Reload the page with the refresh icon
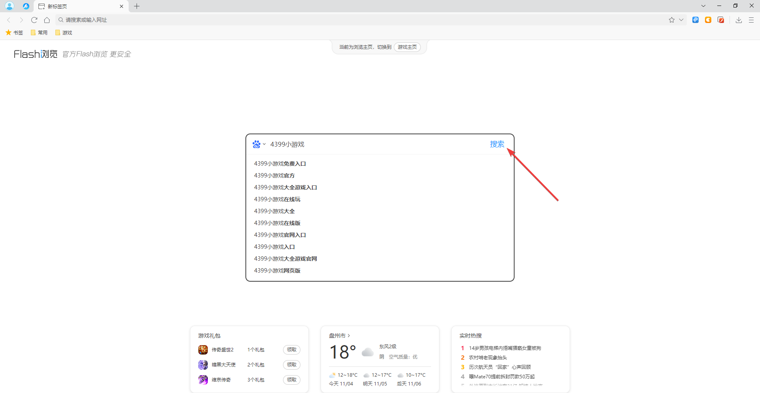This screenshot has height=393, width=760. click(x=34, y=20)
